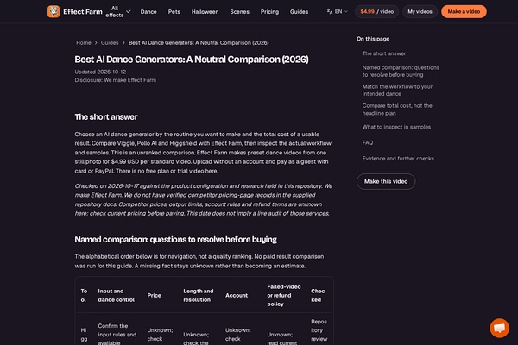Open the Scenes menu item
Image resolution: width=518 pixels, height=345 pixels.
coord(239,11)
